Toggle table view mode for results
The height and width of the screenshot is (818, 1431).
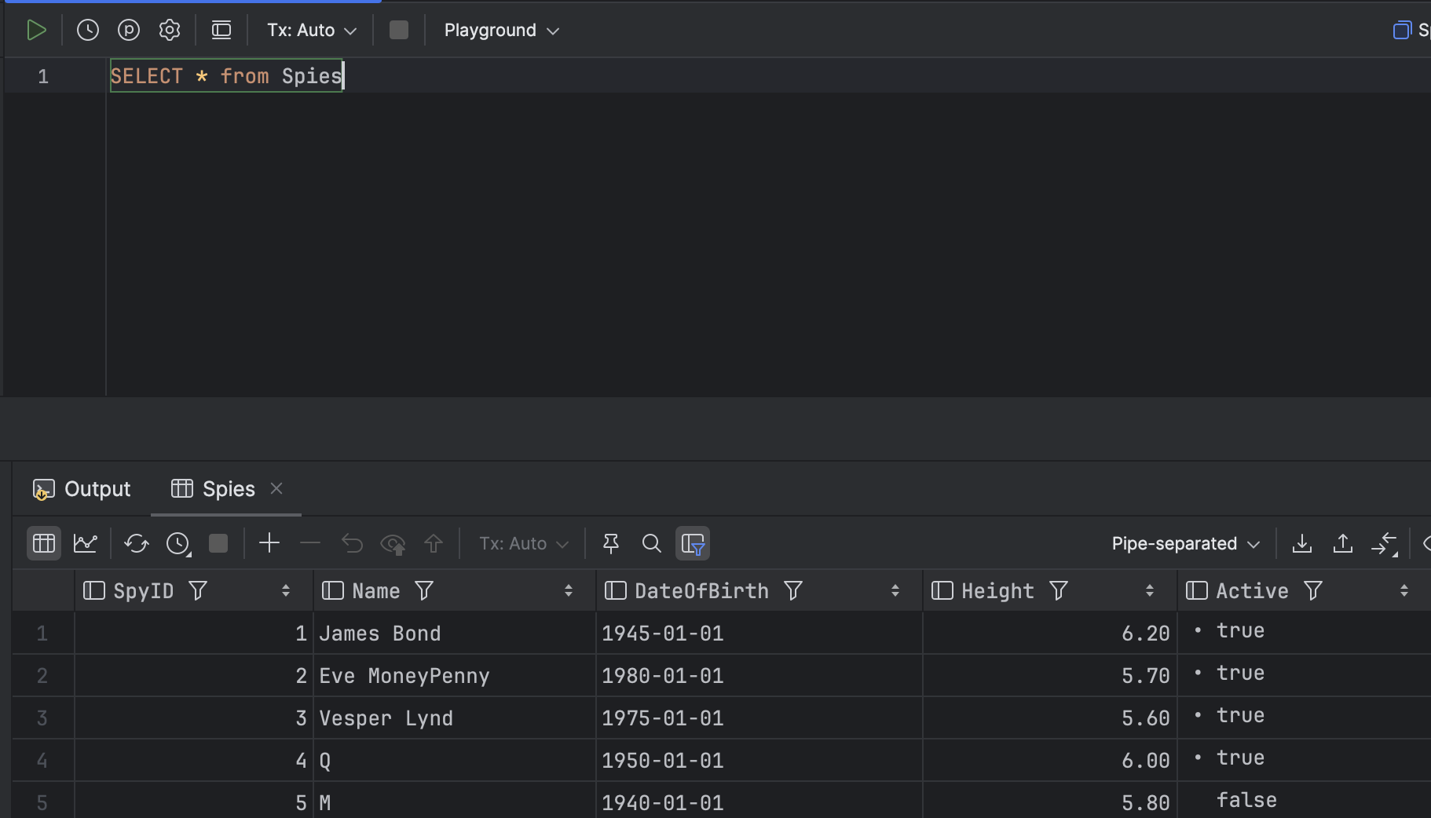pyautogui.click(x=43, y=542)
